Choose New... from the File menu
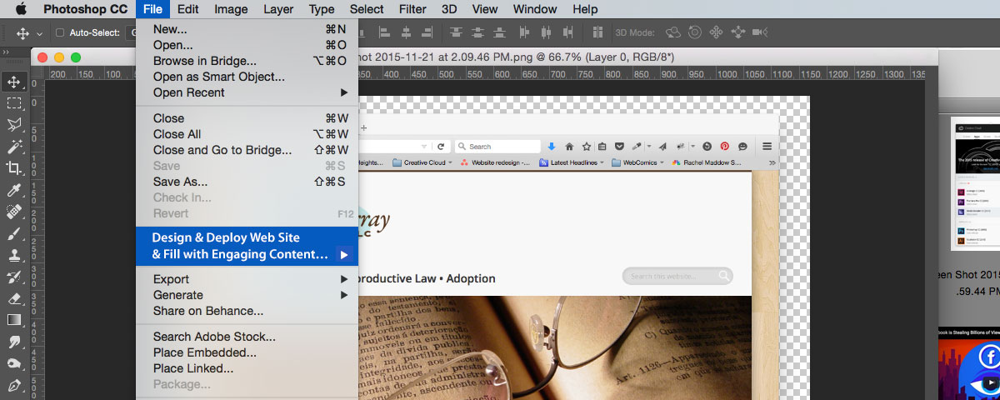This screenshot has height=400, width=1000. click(x=247, y=29)
